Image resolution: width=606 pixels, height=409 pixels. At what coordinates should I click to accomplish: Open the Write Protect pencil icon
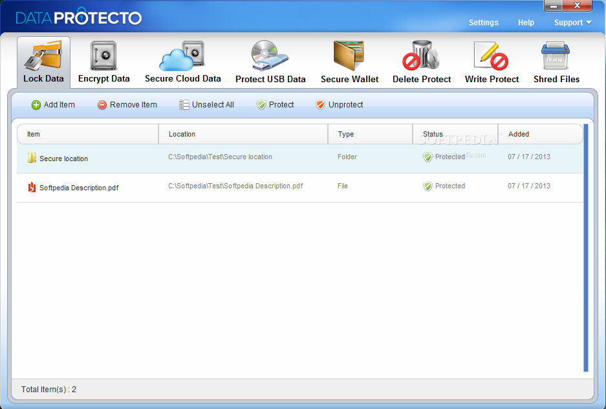point(492,56)
